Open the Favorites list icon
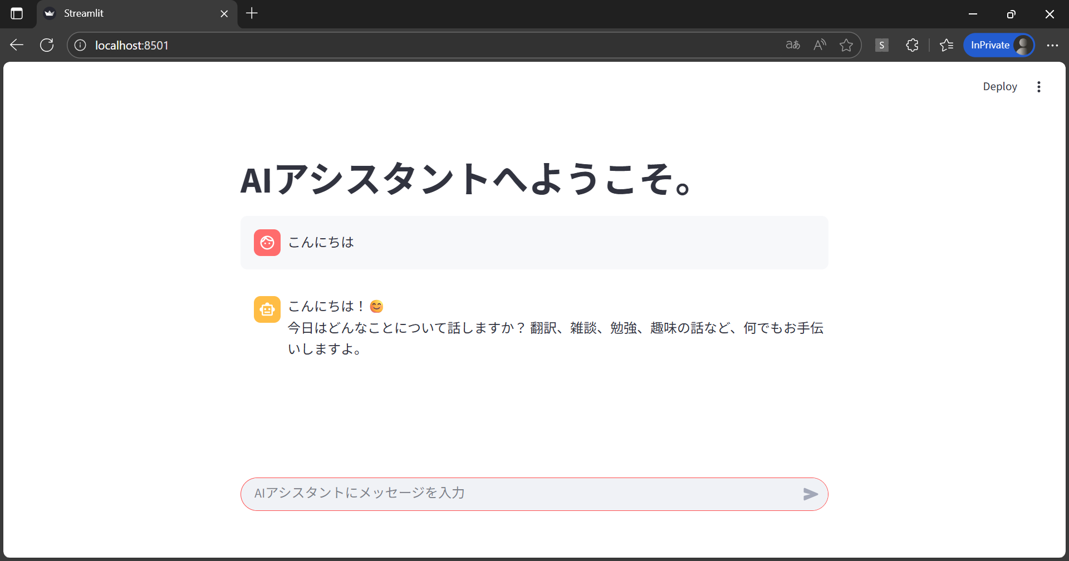 click(947, 45)
